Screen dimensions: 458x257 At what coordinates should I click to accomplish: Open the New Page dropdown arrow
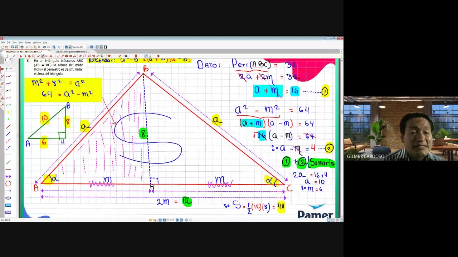(x=9, y=56)
